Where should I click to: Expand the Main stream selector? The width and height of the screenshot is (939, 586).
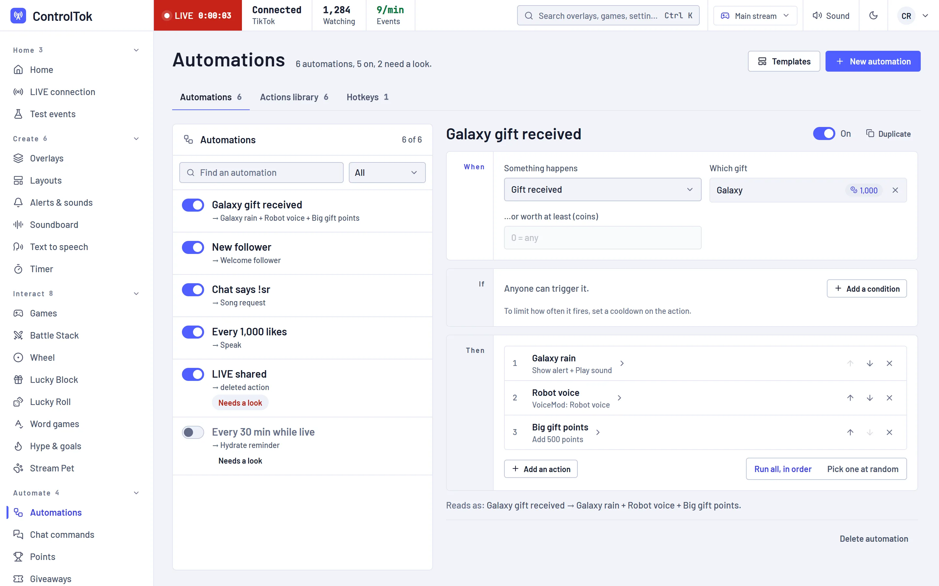(755, 16)
